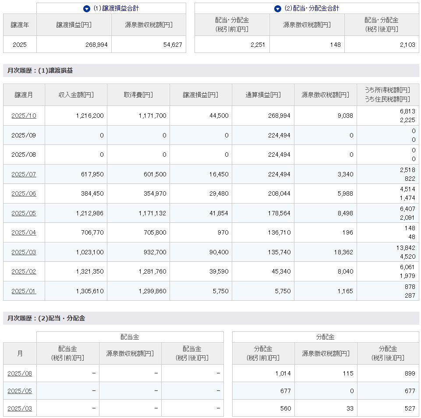Open the 2025/10 transfer month link

point(24,116)
